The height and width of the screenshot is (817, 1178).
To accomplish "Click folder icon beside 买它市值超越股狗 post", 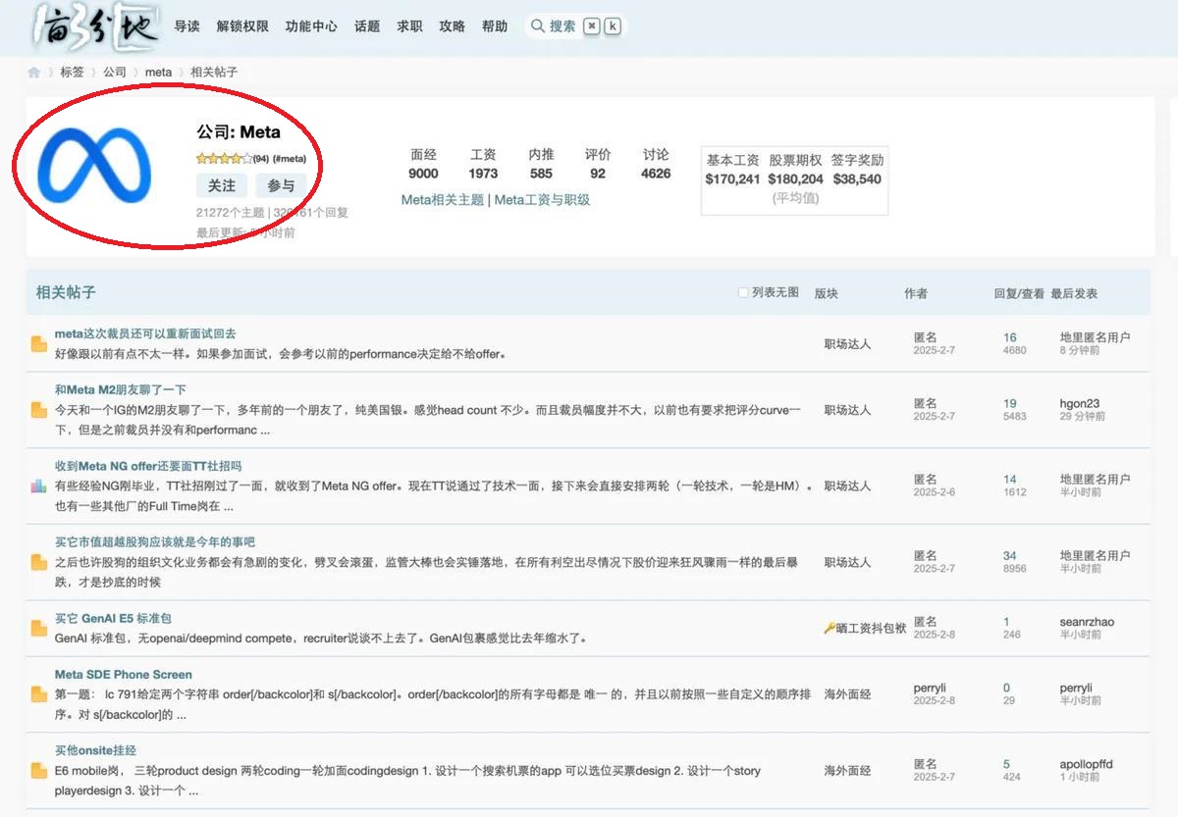I will pos(39,562).
